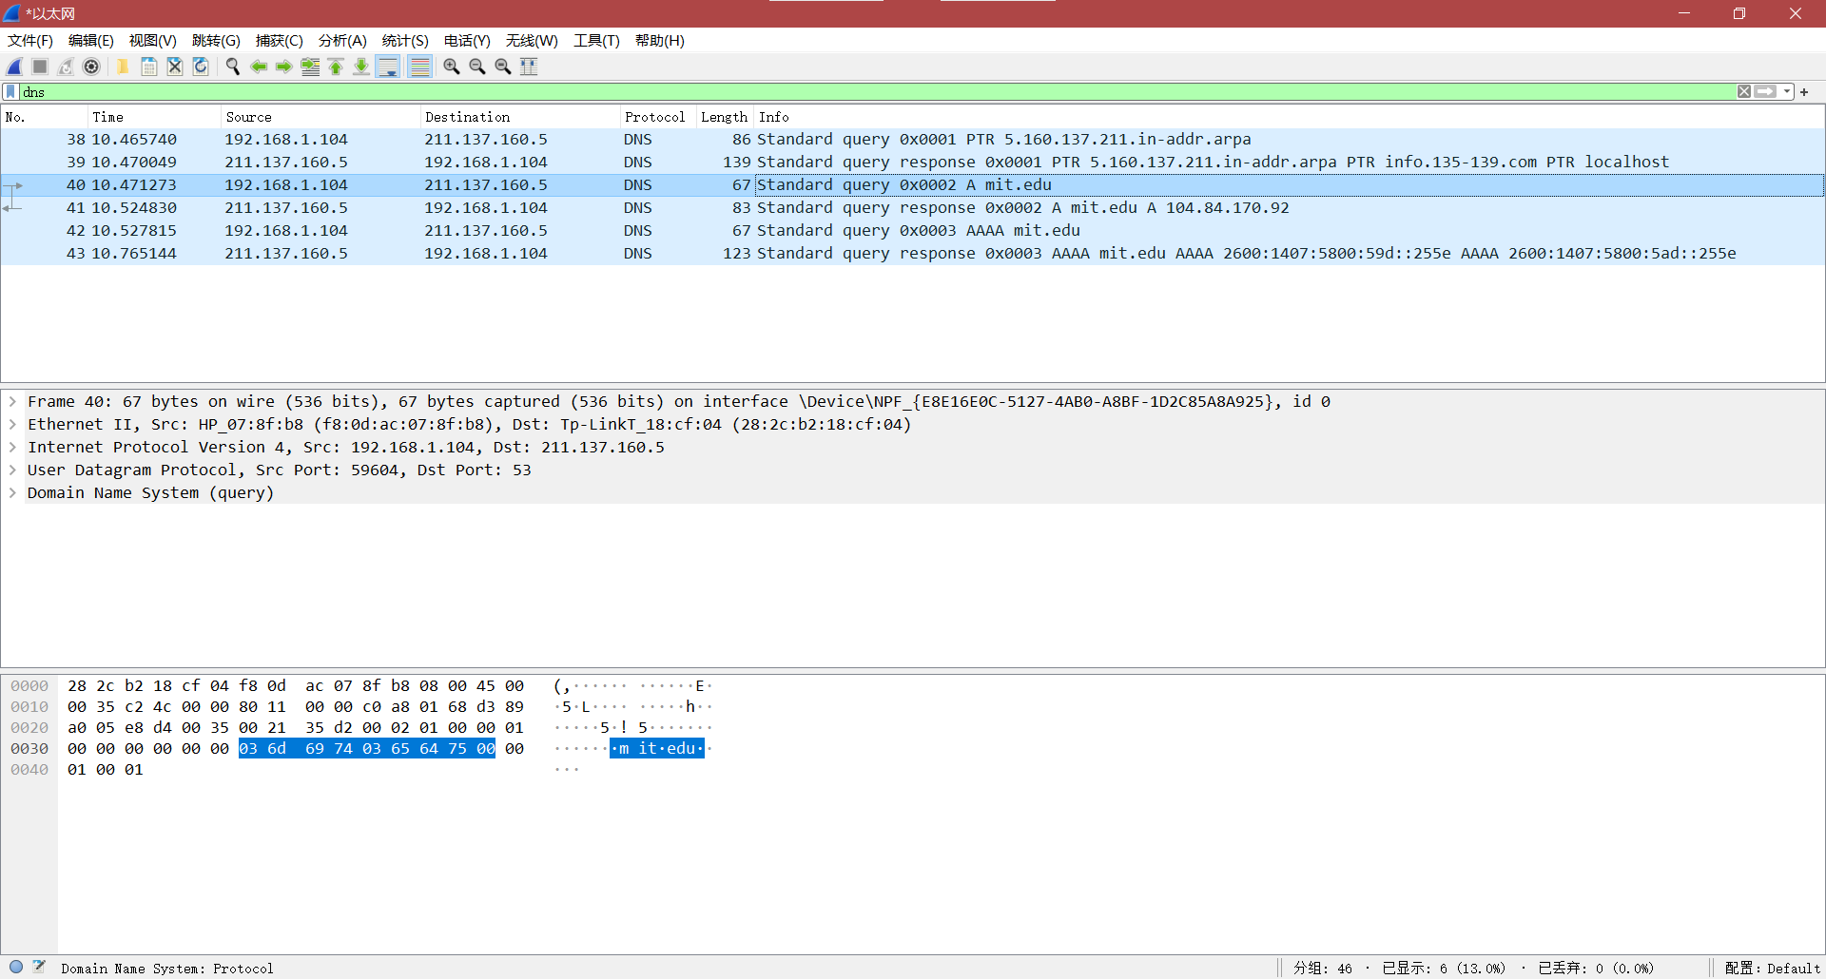This screenshot has width=1826, height=979.
Task: Toggle auto-scroll during live capture
Action: pyautogui.click(x=388, y=67)
